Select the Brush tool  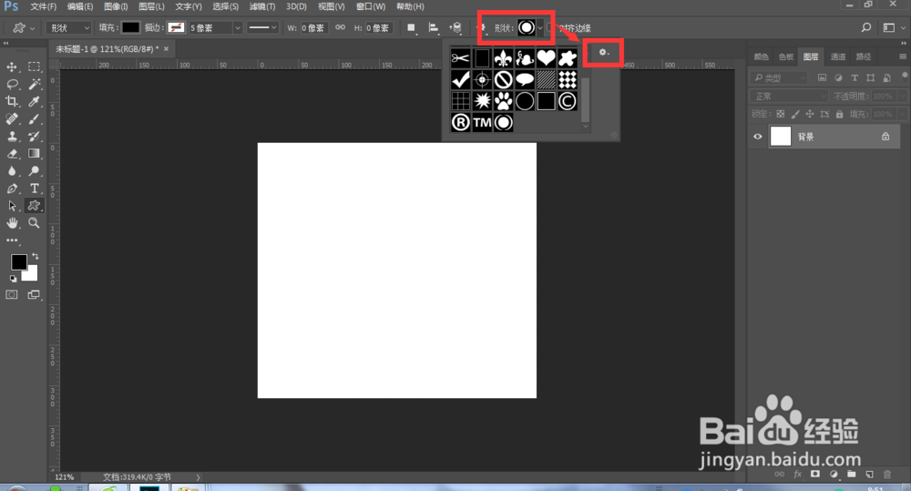pos(34,119)
